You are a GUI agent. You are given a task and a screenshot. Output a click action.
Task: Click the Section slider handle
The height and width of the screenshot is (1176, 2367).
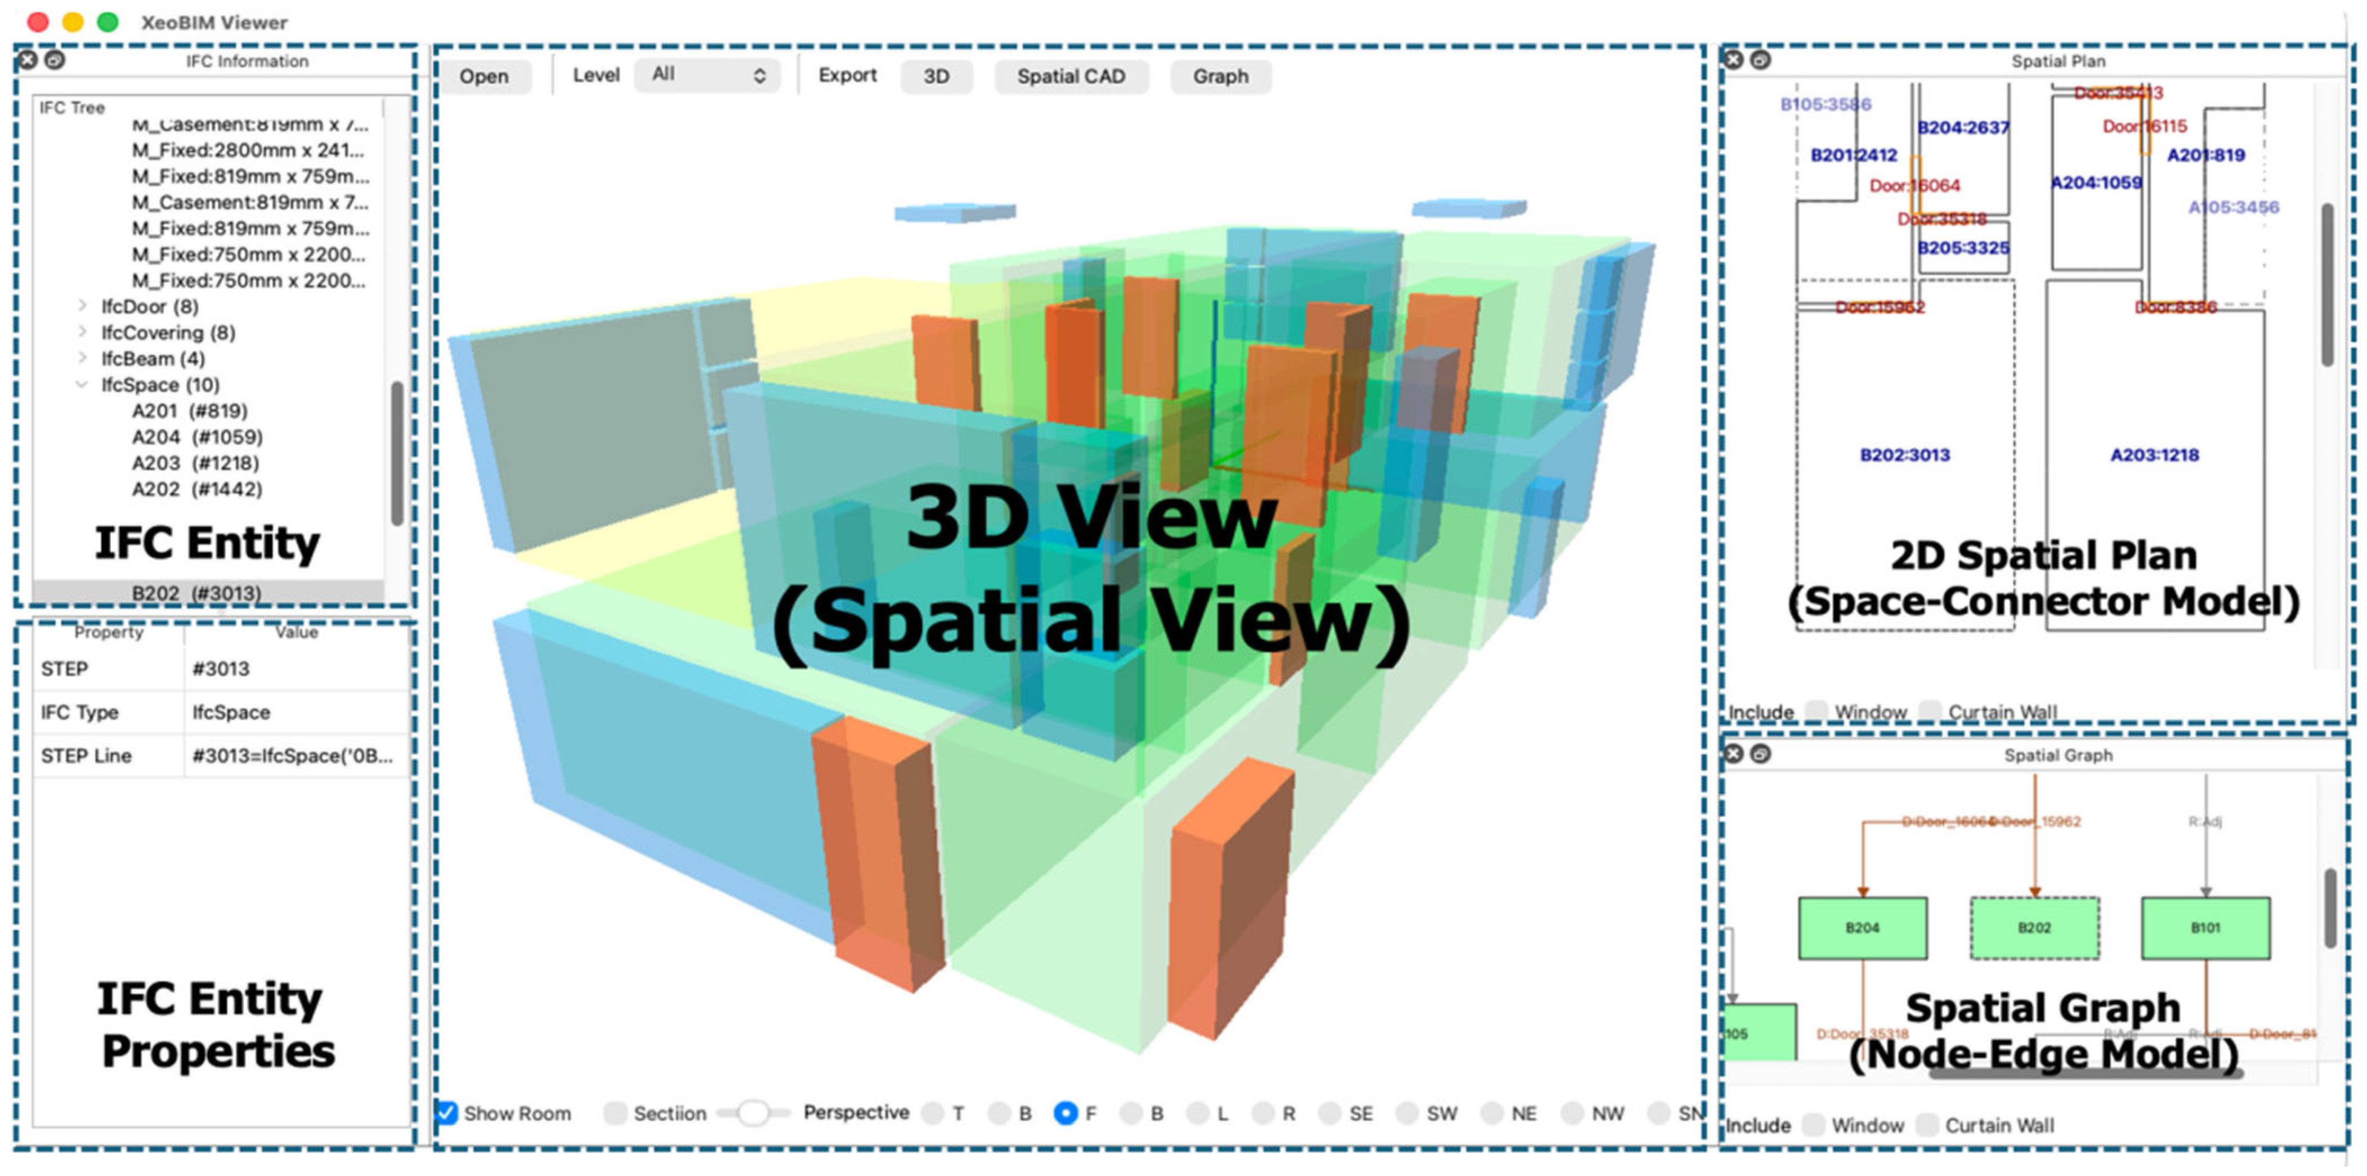point(754,1112)
